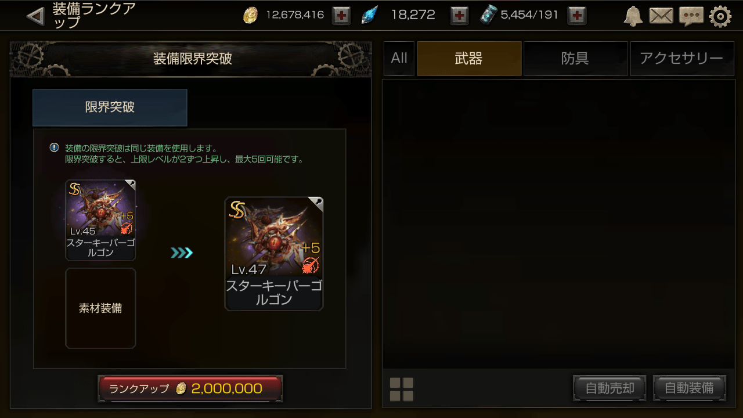Viewport: 743px width, 418px height.
Task: Go back using the left arrow
Action: (x=35, y=16)
